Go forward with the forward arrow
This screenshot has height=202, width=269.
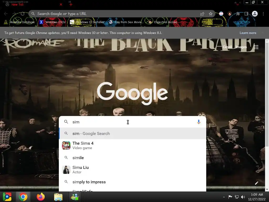(14, 14)
